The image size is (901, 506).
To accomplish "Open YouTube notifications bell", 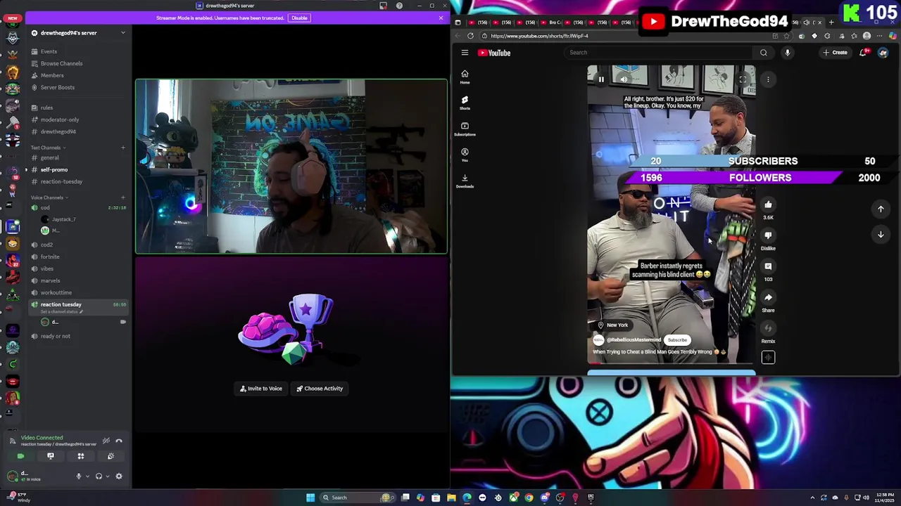I will pyautogui.click(x=864, y=53).
